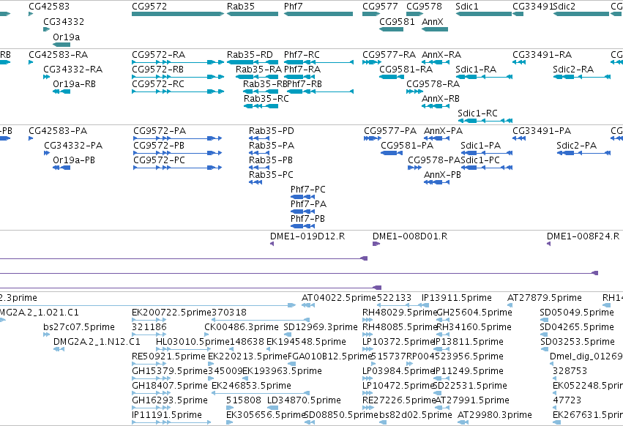Click EST label EK246853.5prime
623x426 pixels.
click(x=252, y=386)
